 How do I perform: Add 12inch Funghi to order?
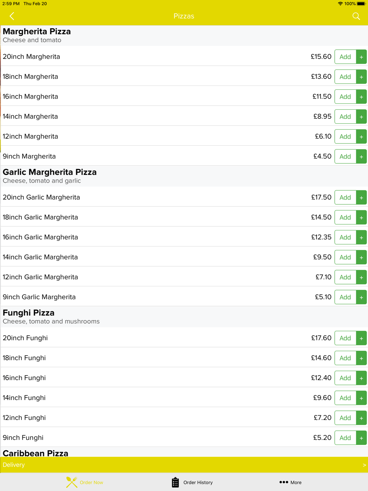pyautogui.click(x=345, y=417)
